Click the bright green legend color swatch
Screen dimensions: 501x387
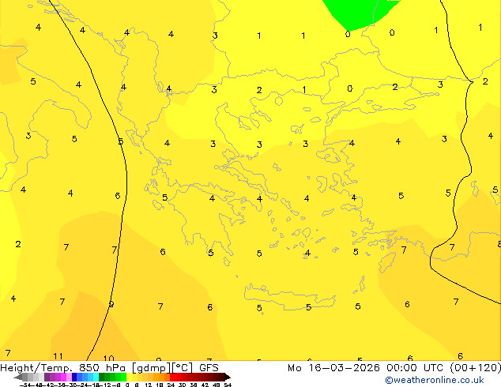coord(123,377)
